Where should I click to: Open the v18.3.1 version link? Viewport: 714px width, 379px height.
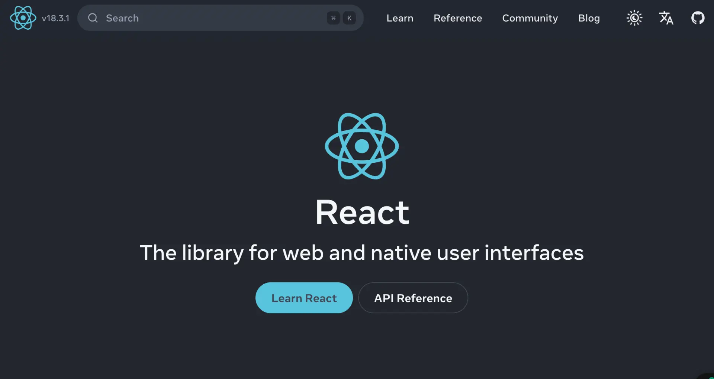pyautogui.click(x=55, y=18)
